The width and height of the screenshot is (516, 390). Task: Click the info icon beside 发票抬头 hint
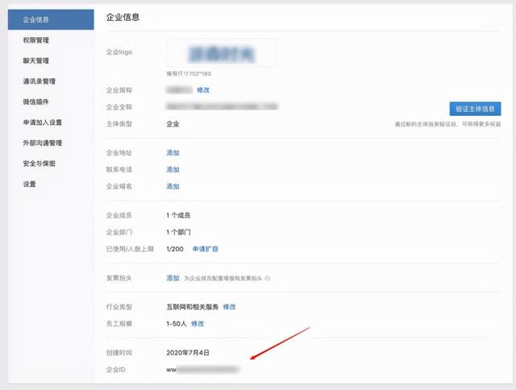click(268, 278)
